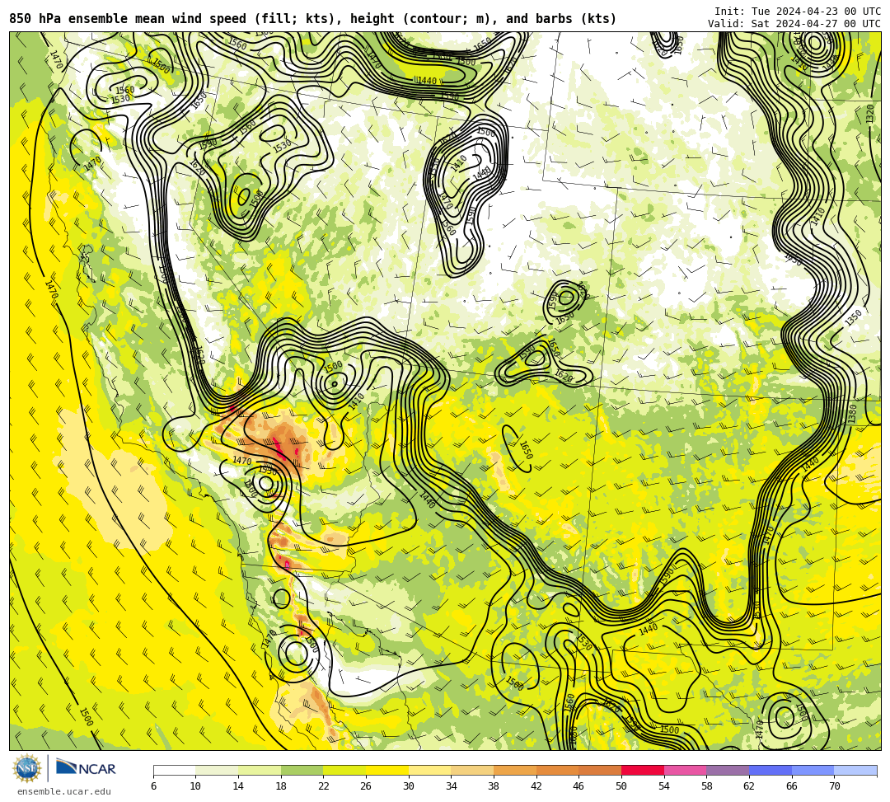Click the pale green 10-14 kts color swatch
This screenshot has height=802, width=890.
pos(217,770)
